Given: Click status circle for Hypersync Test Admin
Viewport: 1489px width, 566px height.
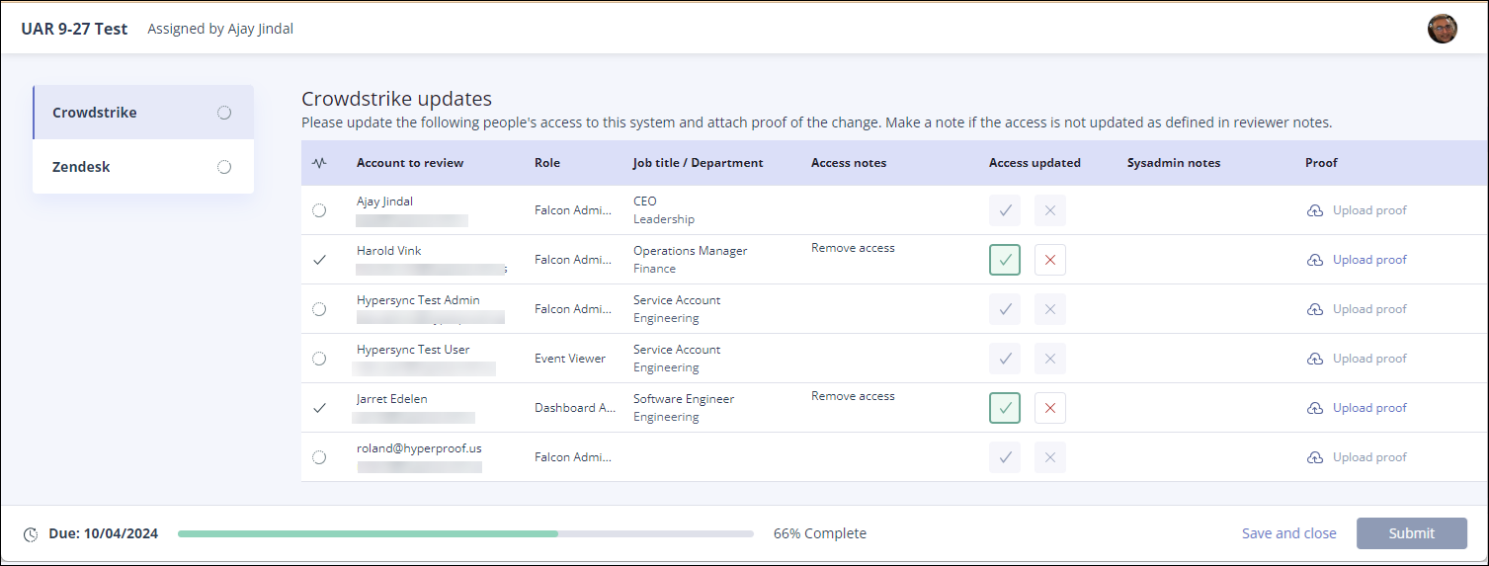Looking at the screenshot, I should pyautogui.click(x=319, y=309).
